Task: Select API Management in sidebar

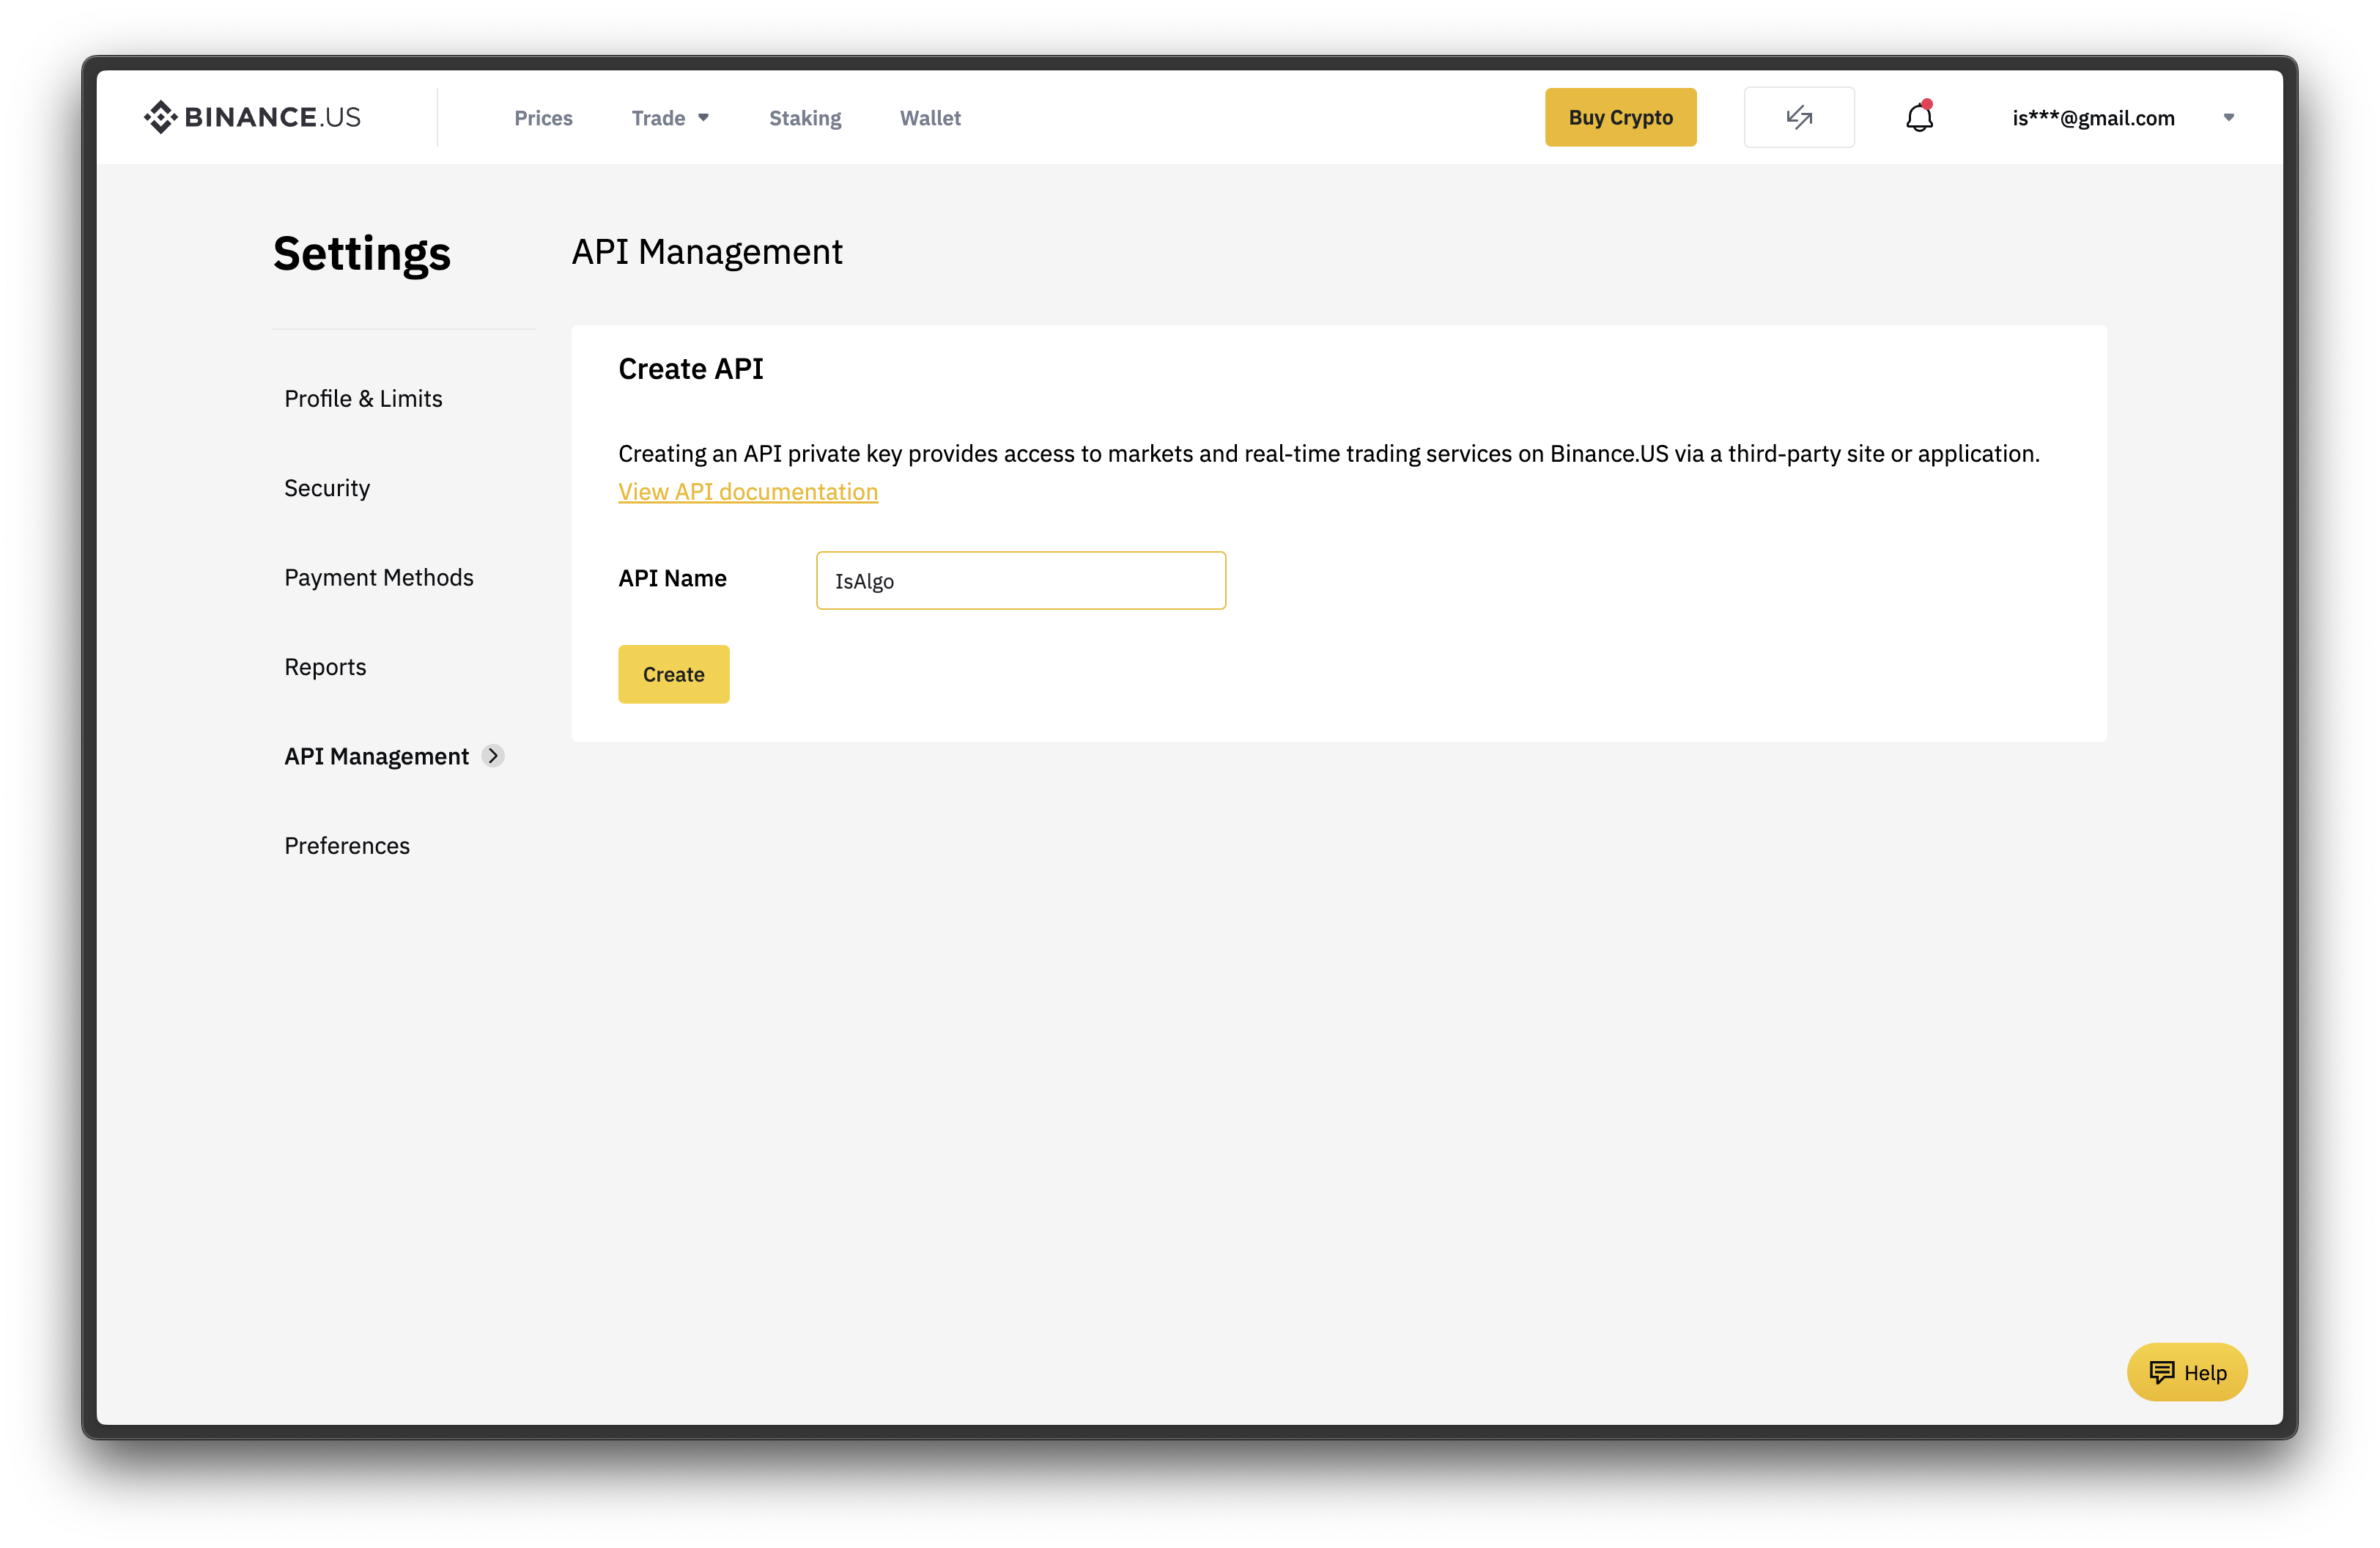Action: 376,756
